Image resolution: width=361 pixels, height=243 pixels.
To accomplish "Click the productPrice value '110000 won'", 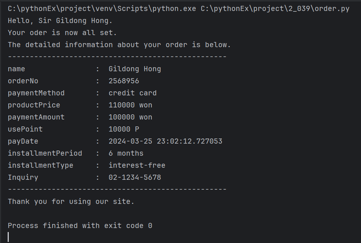I will click(130, 105).
